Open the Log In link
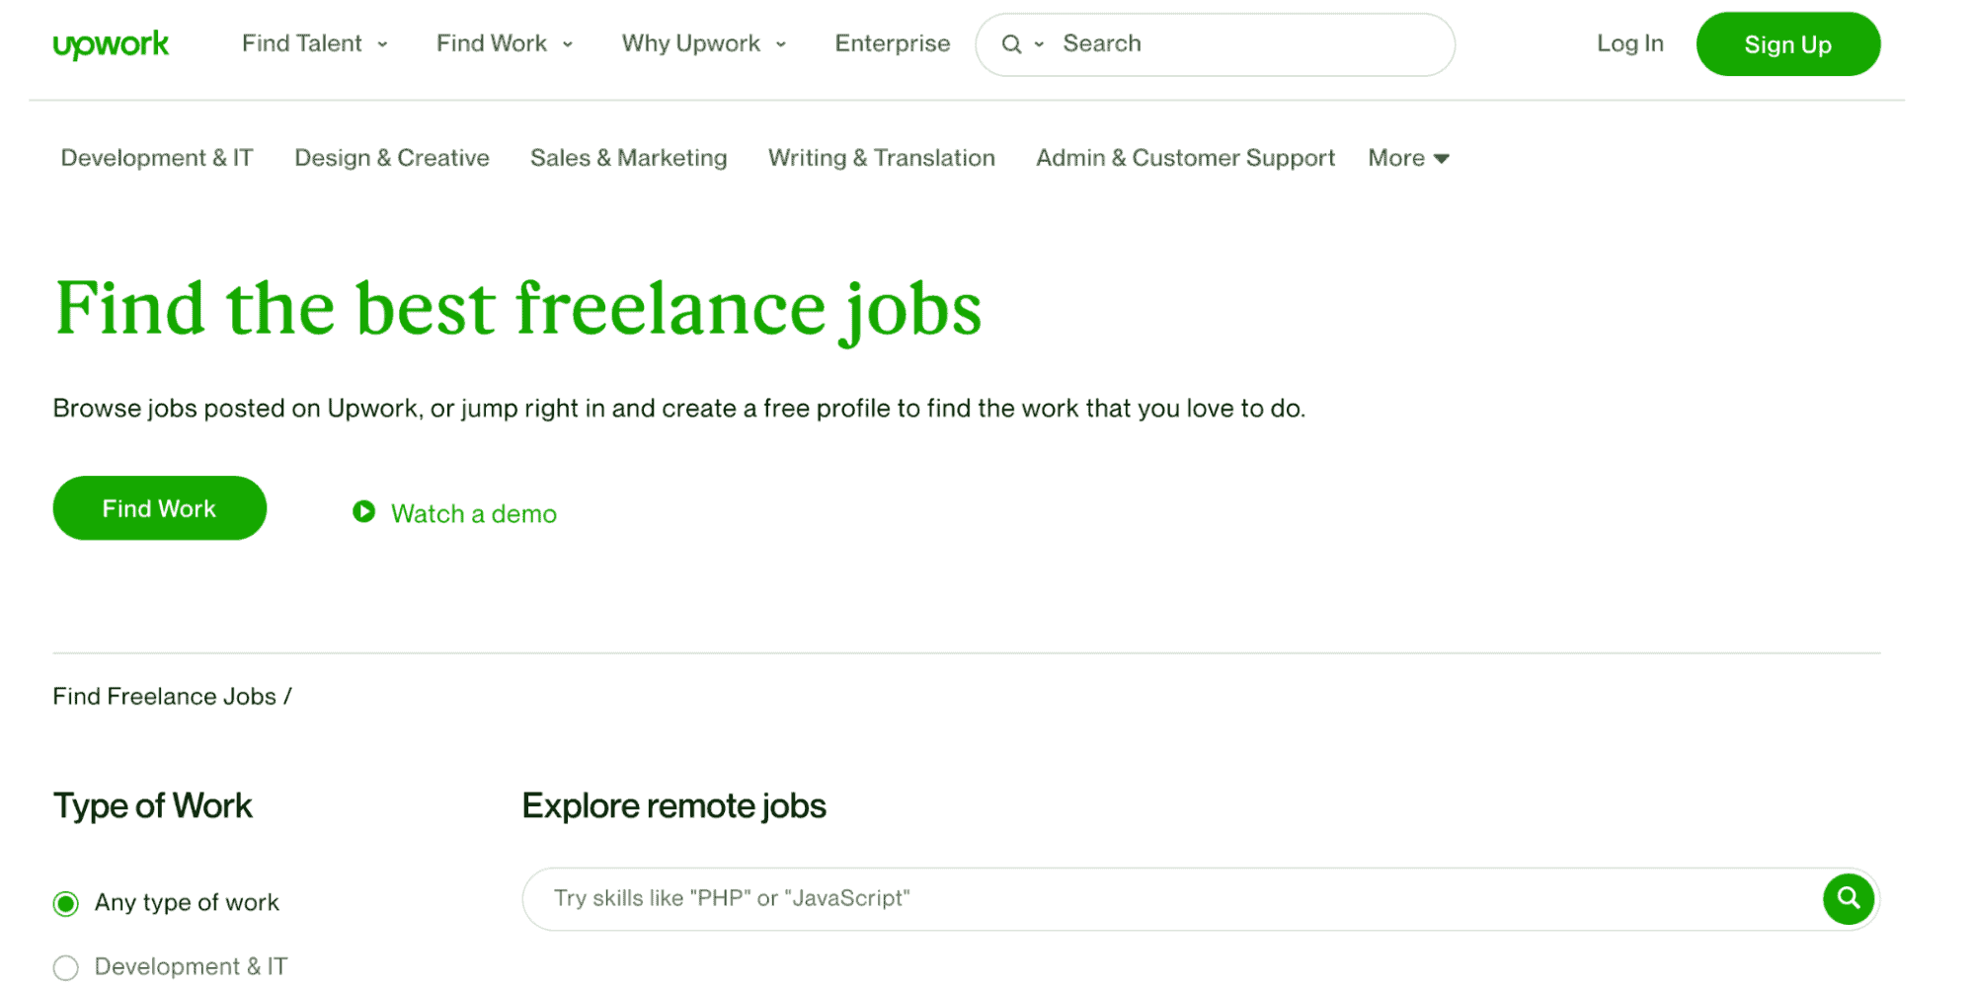This screenshot has width=1974, height=989. 1628,43
